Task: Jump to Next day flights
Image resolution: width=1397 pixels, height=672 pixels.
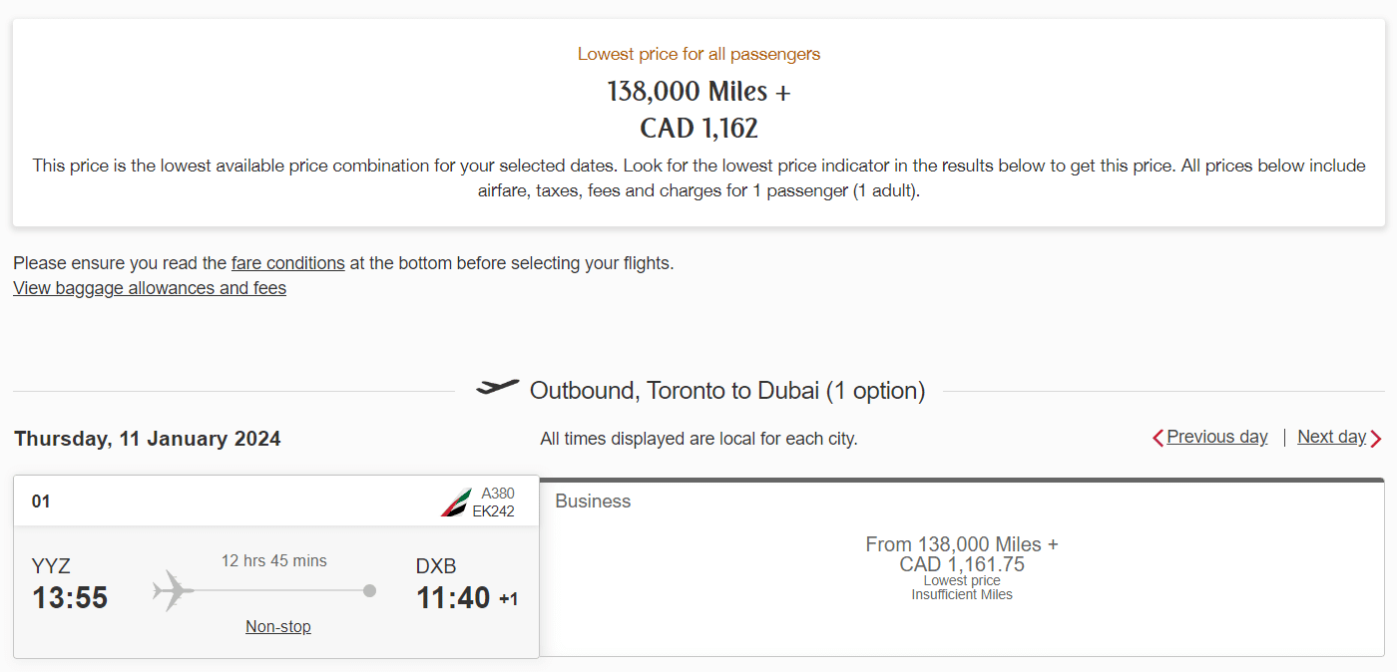Action: point(1331,437)
